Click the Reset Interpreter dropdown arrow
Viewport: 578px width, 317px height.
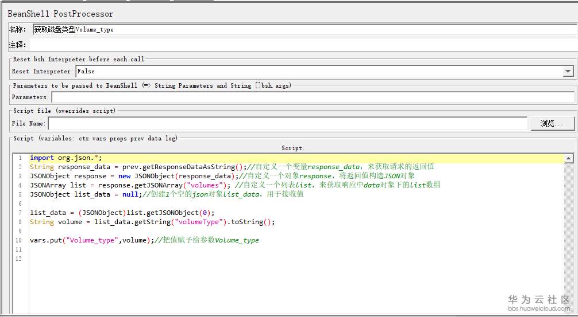pos(568,71)
